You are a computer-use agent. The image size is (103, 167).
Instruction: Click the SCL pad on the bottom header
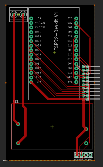click(x=86, y=155)
